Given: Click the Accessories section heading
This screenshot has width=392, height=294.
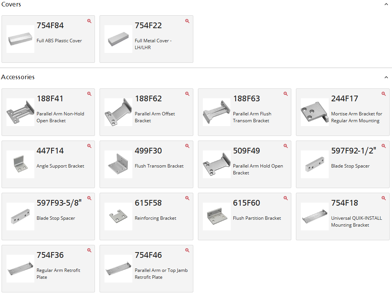Looking at the screenshot, I should pos(18,77).
